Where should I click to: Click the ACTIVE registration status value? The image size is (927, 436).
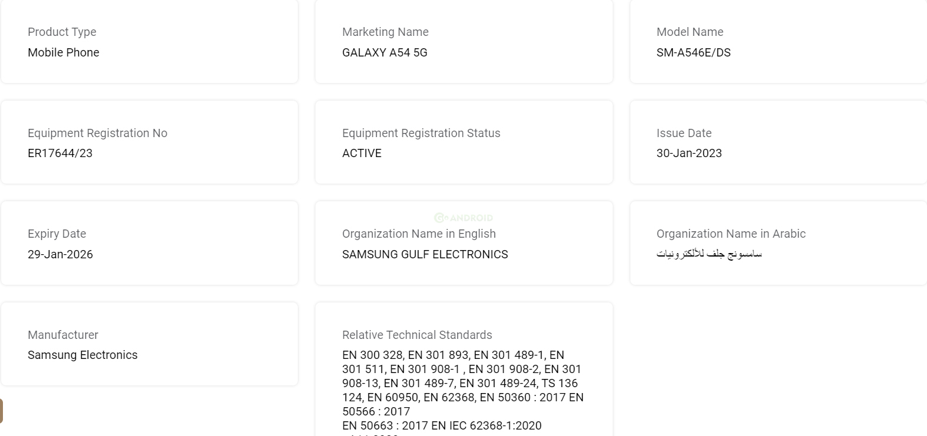[362, 153]
